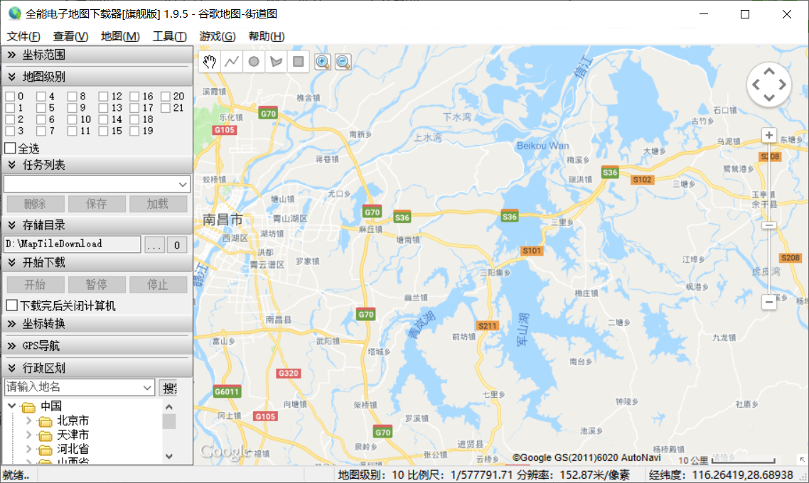Click the 河北省 folder icon
Image resolution: width=809 pixels, height=483 pixels.
tap(45, 450)
